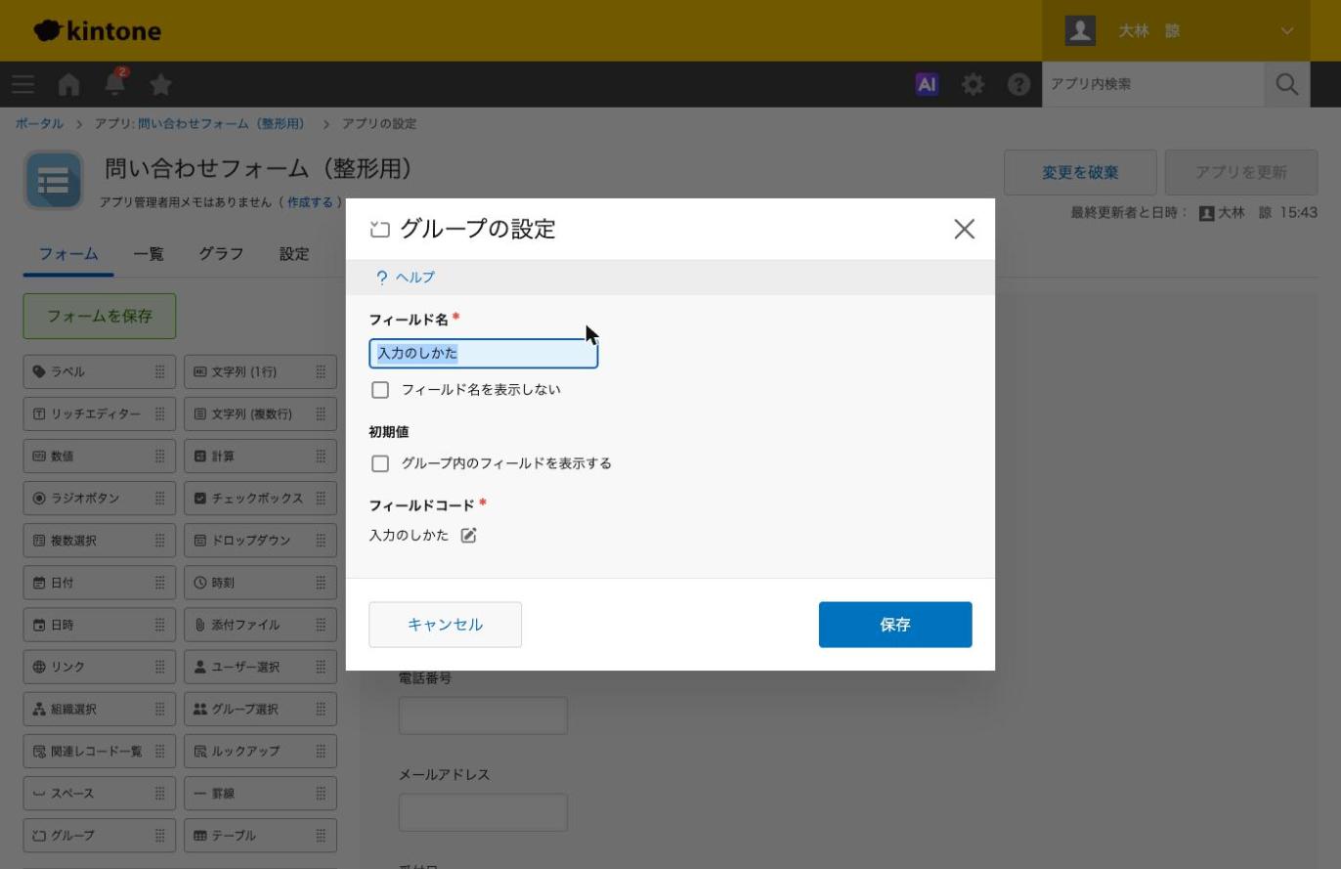Go to the home portal icon

click(x=68, y=84)
